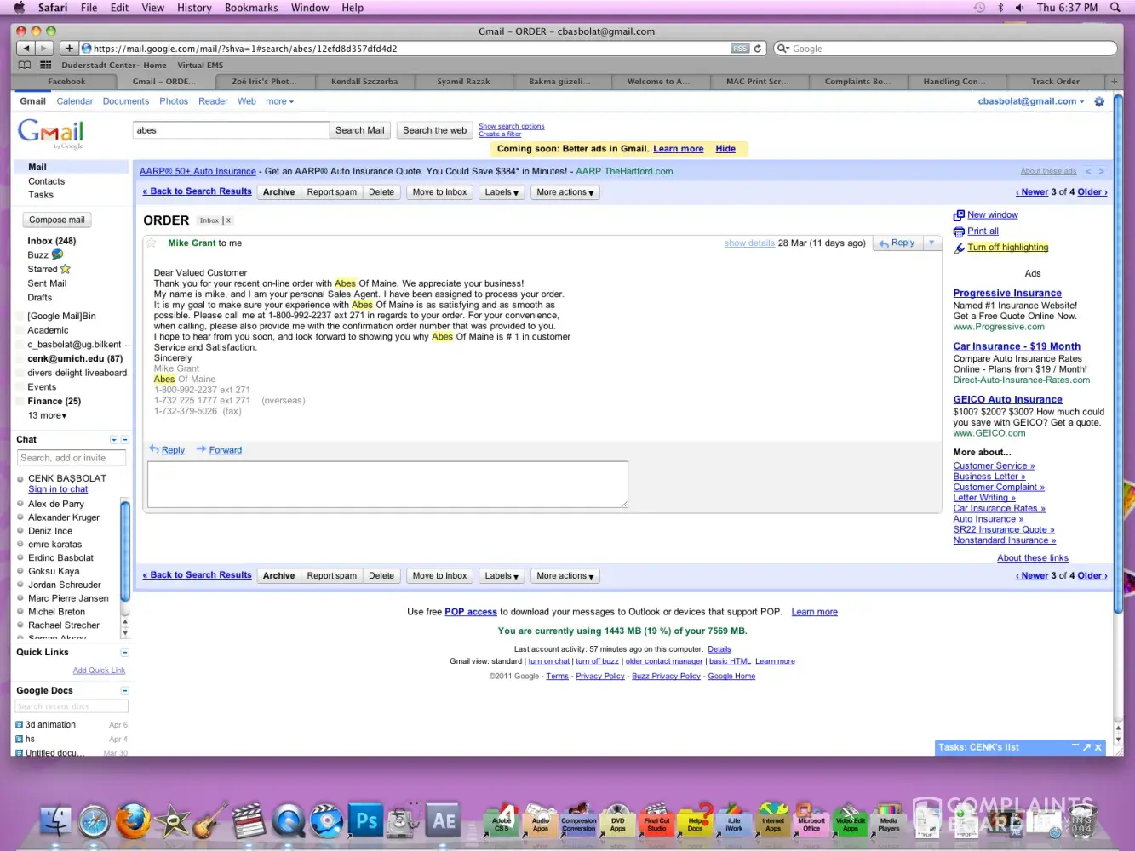Switch to the Track Order tab

point(1055,82)
